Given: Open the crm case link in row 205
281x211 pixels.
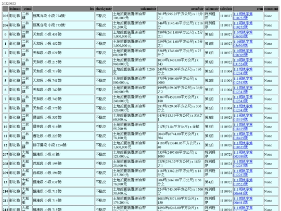Looking at the screenshot, I should tap(243, 16).
